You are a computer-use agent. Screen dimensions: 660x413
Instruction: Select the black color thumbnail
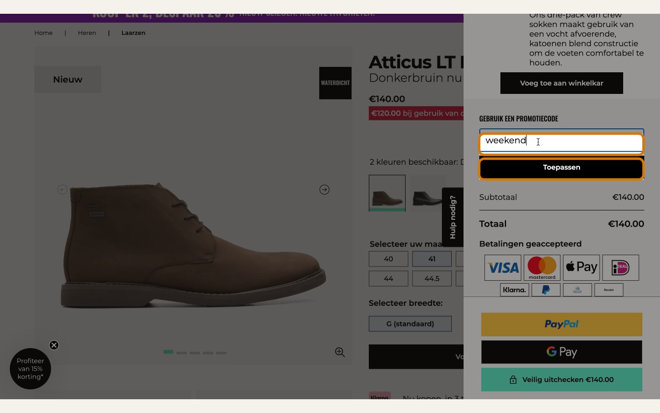point(428,193)
